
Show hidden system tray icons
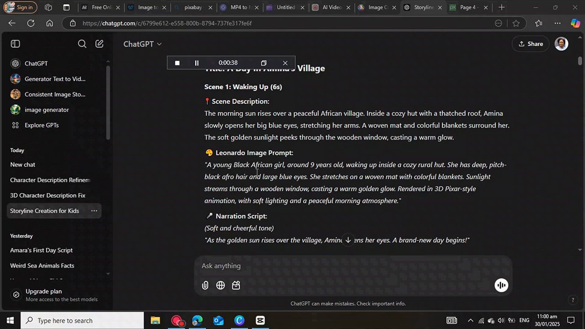tap(470, 320)
